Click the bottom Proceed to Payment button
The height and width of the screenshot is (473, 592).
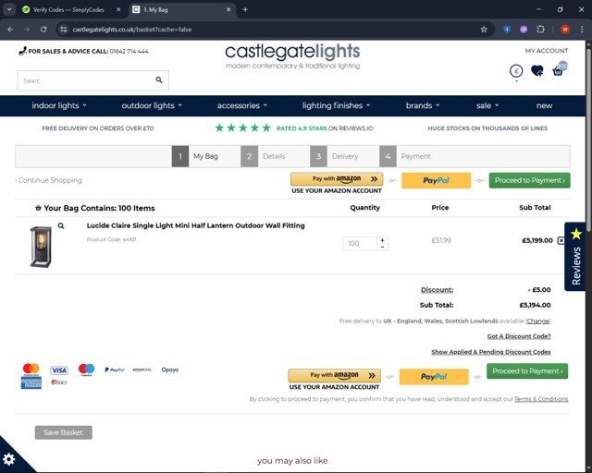(527, 371)
